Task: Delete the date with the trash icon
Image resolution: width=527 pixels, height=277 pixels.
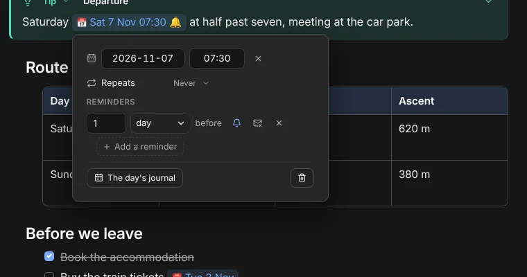Action: [x=302, y=177]
